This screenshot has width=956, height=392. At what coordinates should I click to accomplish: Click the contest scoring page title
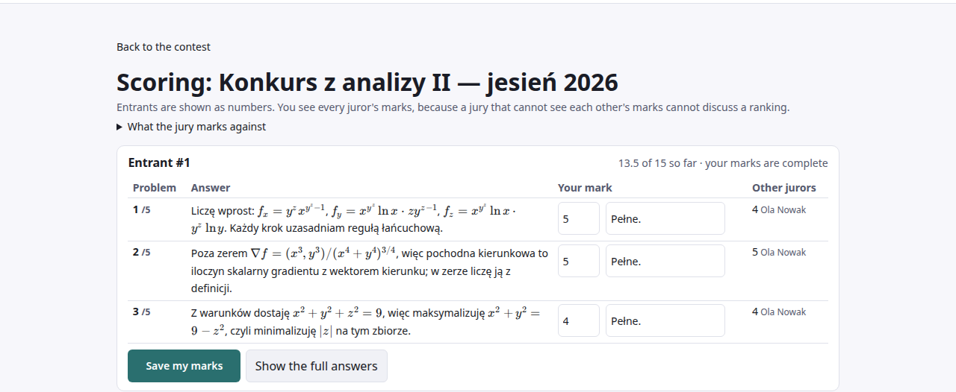[x=367, y=83]
